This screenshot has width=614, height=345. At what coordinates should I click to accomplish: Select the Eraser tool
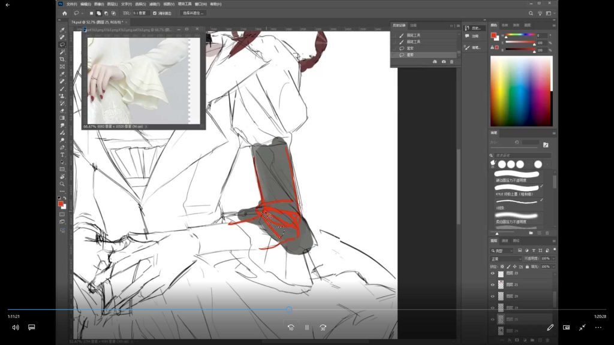[x=62, y=111]
